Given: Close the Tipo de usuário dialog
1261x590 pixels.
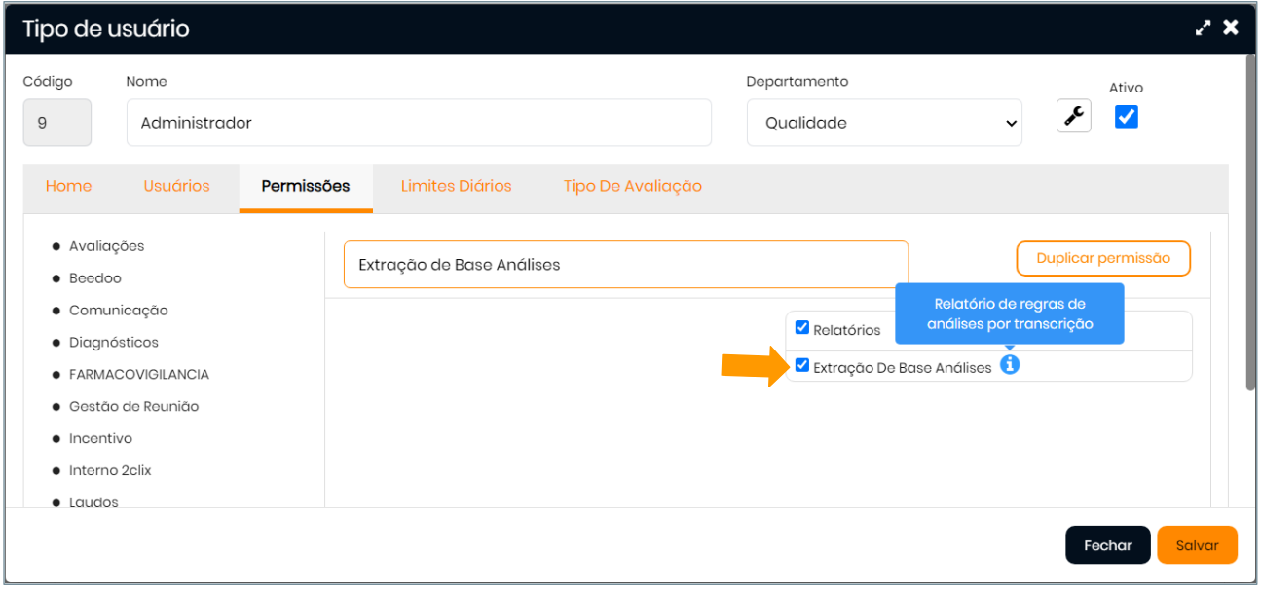Looking at the screenshot, I should coord(1231,28).
